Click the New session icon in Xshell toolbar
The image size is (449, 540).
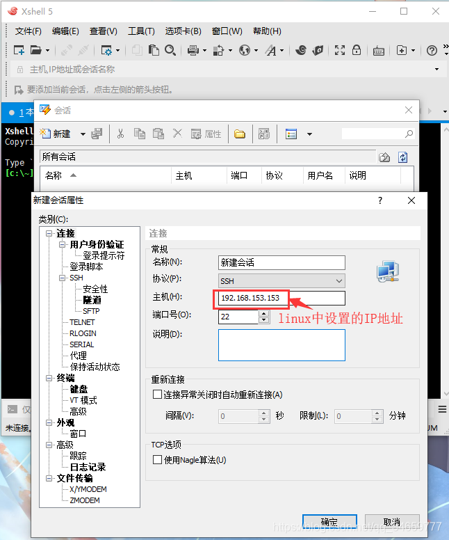(x=19, y=50)
